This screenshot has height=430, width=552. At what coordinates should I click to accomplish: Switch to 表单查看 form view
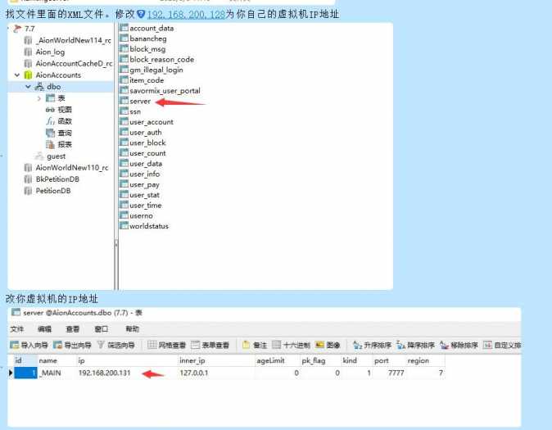point(210,345)
